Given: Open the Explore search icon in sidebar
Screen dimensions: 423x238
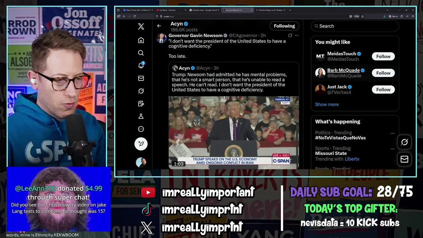Looking at the screenshot, I should tap(141, 53).
